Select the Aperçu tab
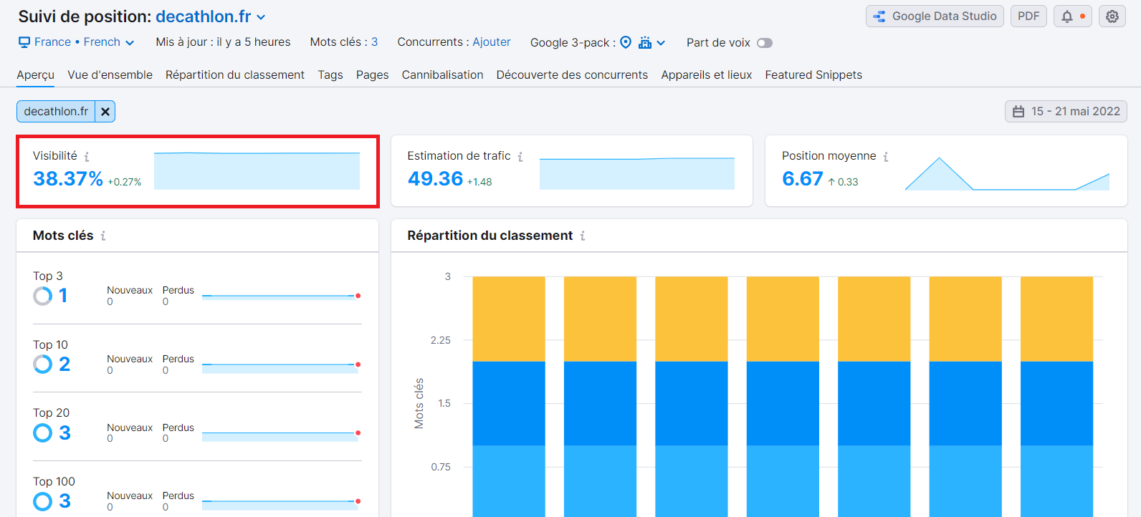This screenshot has width=1141, height=517. 36,75
